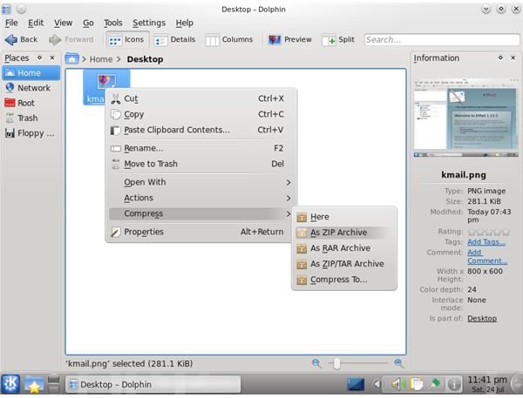Choose Cut from context menu
The image size is (523, 398).
coord(200,98)
